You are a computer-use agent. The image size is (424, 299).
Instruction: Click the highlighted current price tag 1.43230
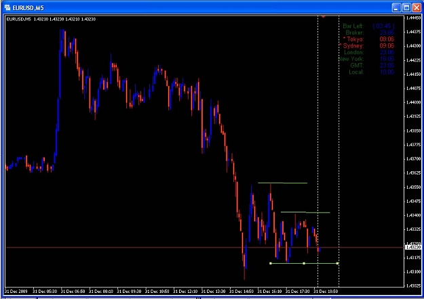pyautogui.click(x=413, y=247)
